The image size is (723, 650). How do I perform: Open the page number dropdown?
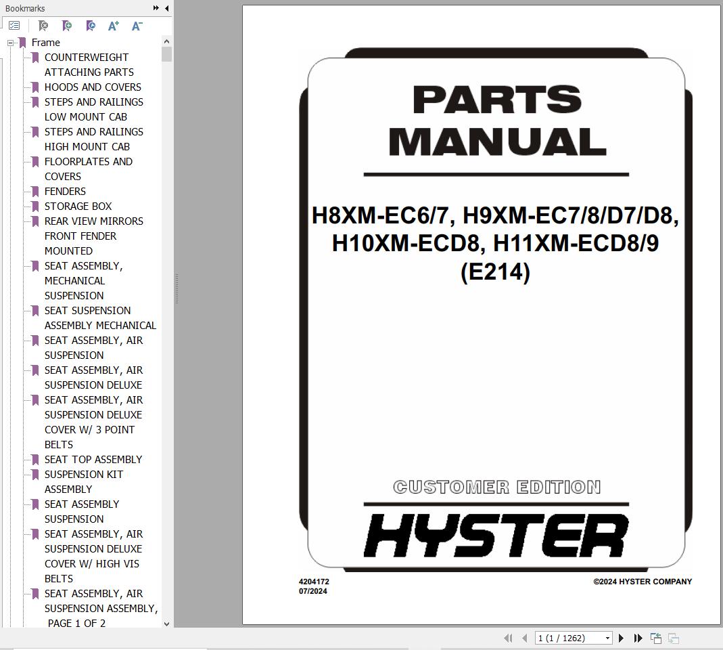point(607,638)
